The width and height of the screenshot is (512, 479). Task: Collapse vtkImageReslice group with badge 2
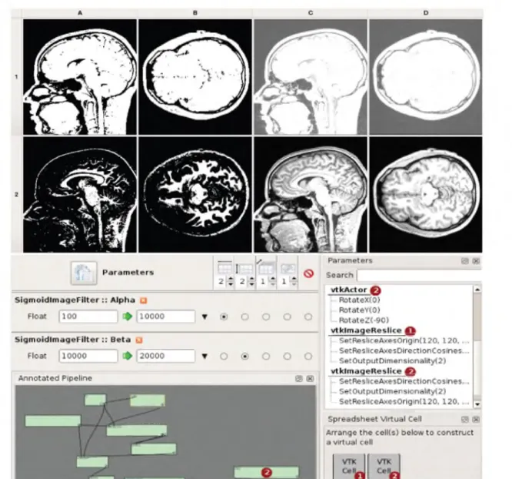coord(366,371)
